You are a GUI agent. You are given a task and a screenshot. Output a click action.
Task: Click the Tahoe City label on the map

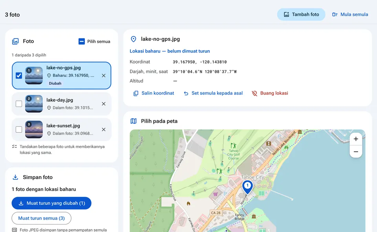[x=253, y=177]
